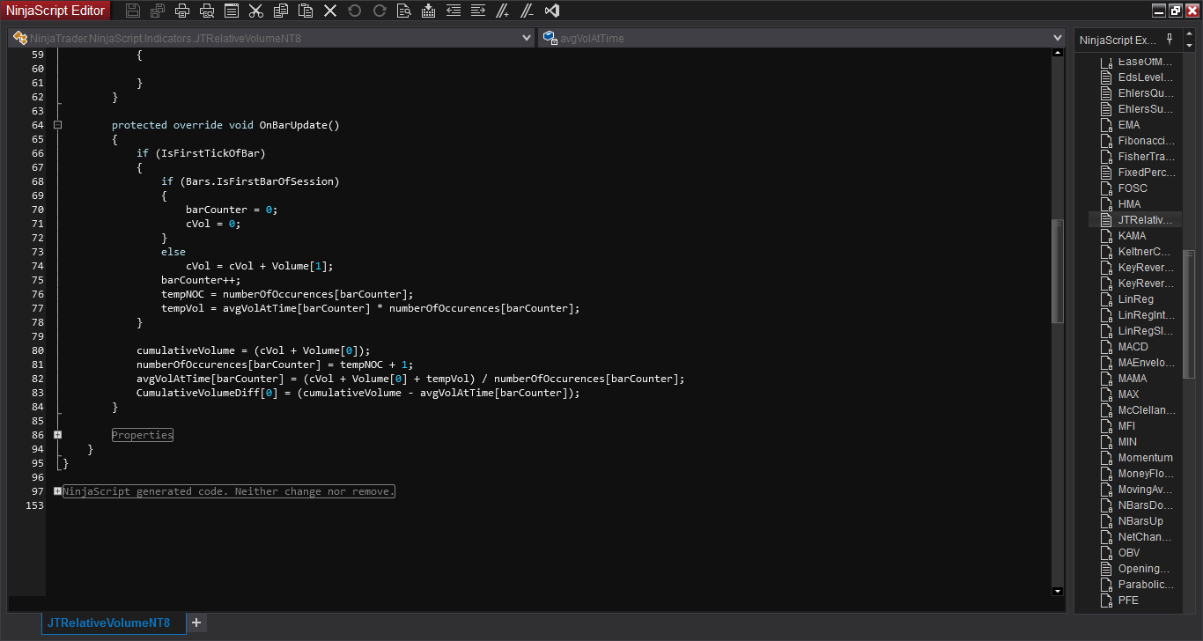Select MAMA indicator in explorer
The image size is (1203, 641).
click(x=1133, y=379)
